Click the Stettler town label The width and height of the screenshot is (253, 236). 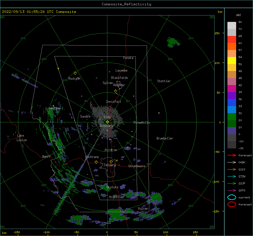(x=164, y=81)
